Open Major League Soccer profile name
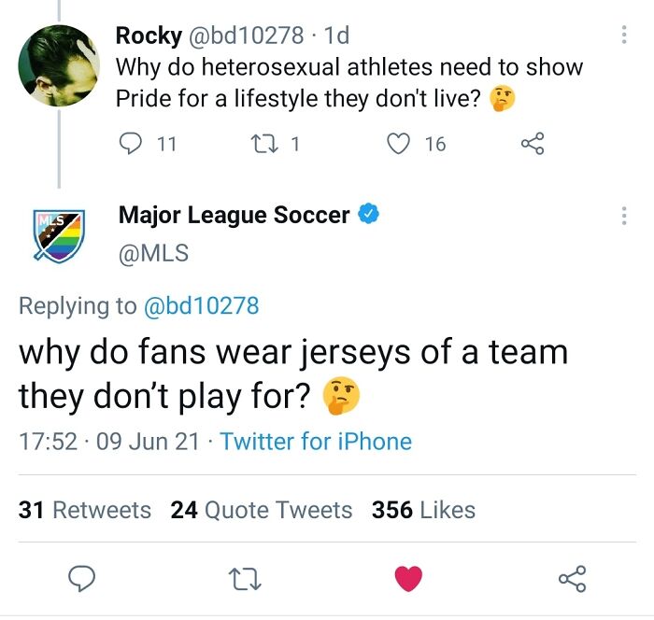 234,215
